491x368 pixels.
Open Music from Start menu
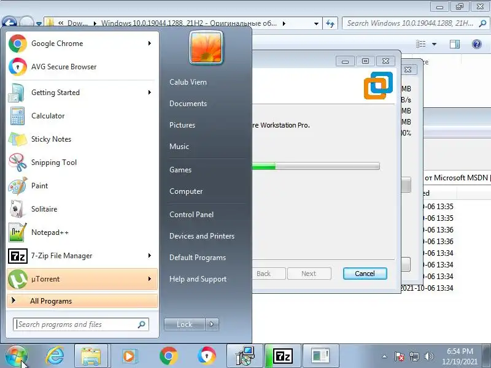(x=179, y=147)
